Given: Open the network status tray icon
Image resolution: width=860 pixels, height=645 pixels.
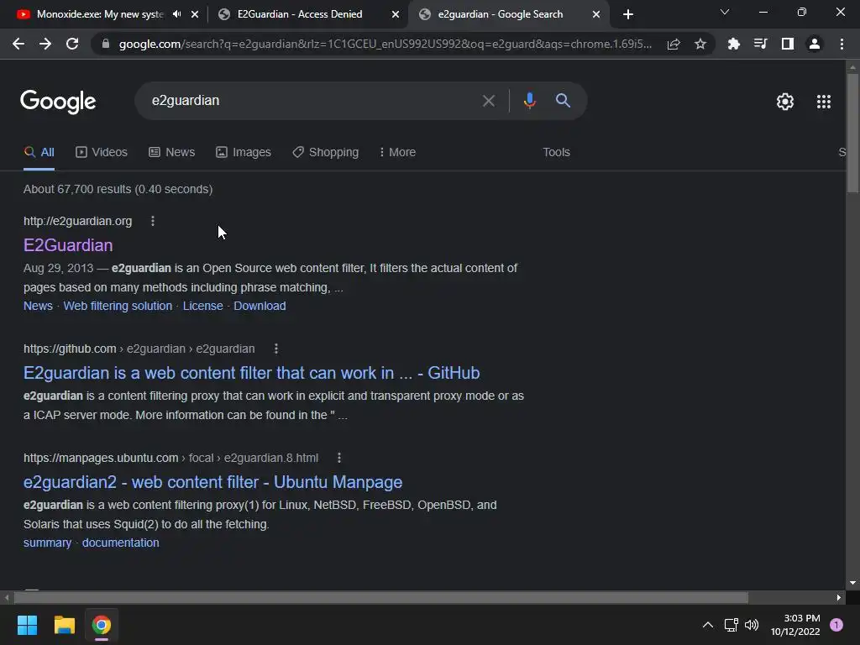Looking at the screenshot, I should pyautogui.click(x=732, y=625).
